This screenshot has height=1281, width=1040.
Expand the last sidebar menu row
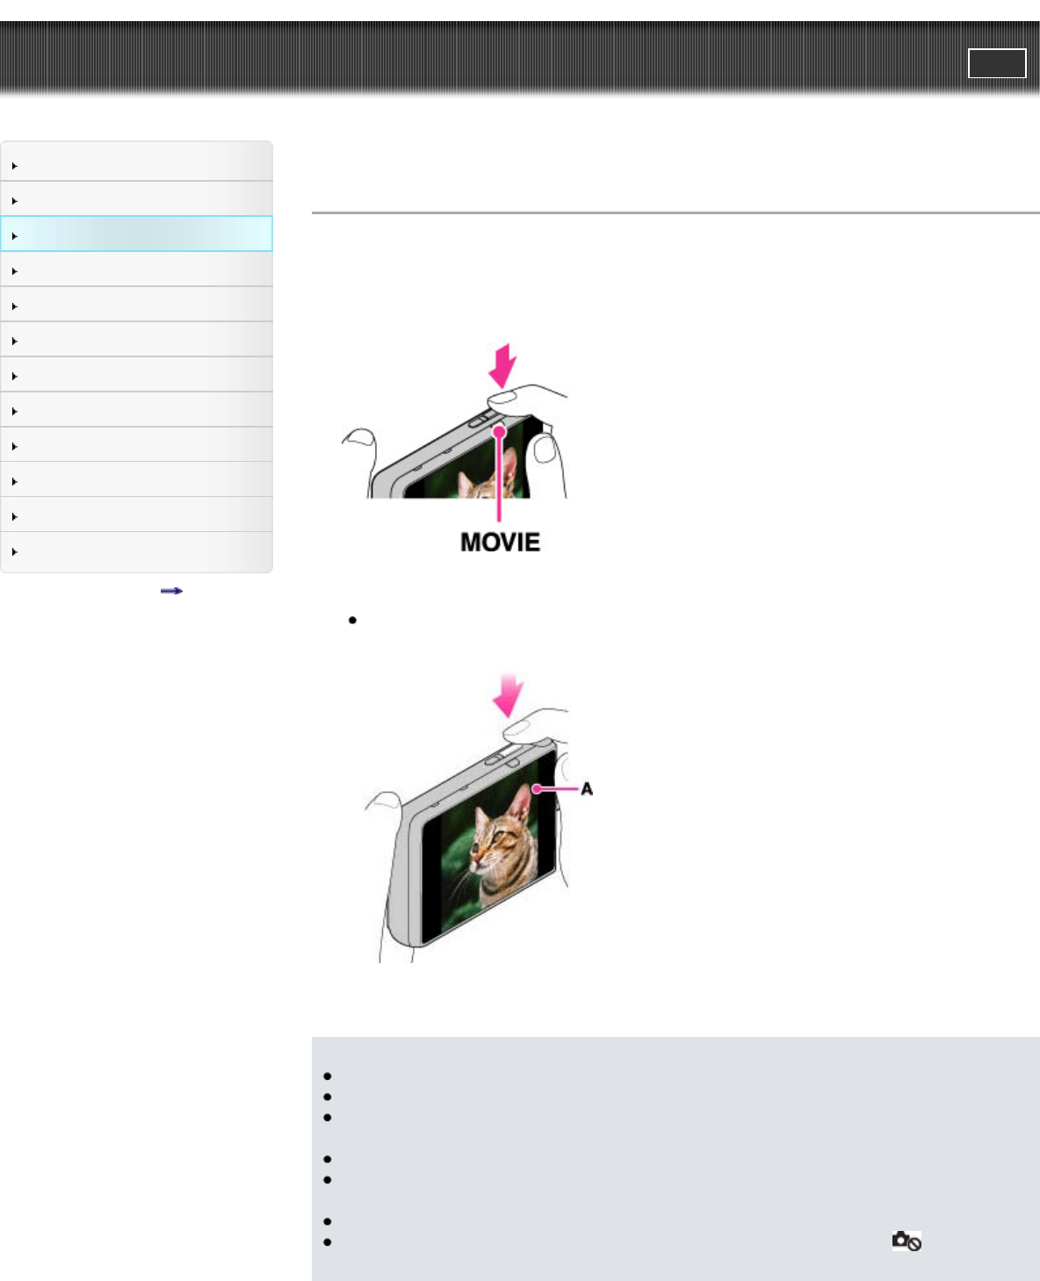click(136, 552)
